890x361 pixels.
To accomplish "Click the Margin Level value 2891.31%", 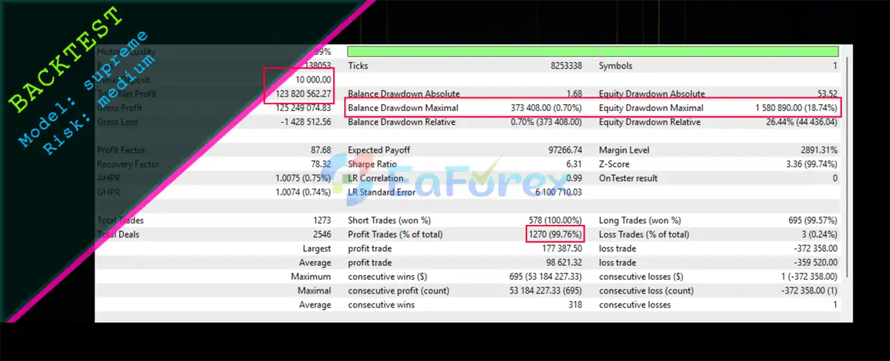I will (818, 150).
